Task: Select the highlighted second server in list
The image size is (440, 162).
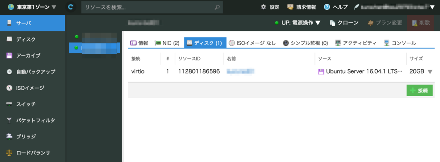Action: pyautogui.click(x=95, y=48)
